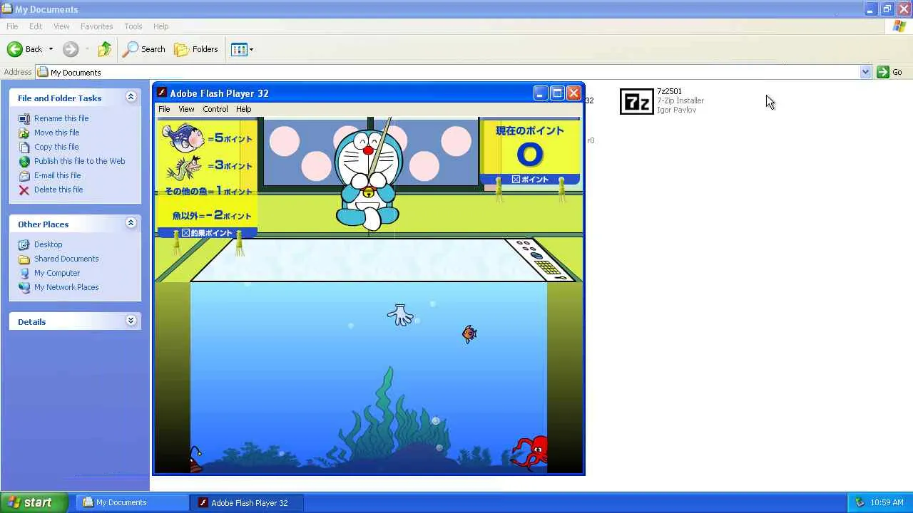Click the remote control beside the tank

pos(541,259)
